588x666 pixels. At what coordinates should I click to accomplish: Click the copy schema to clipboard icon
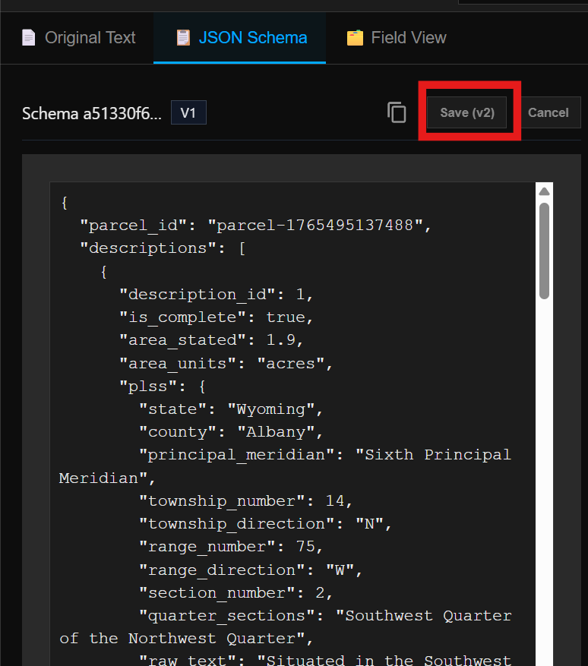(x=397, y=112)
